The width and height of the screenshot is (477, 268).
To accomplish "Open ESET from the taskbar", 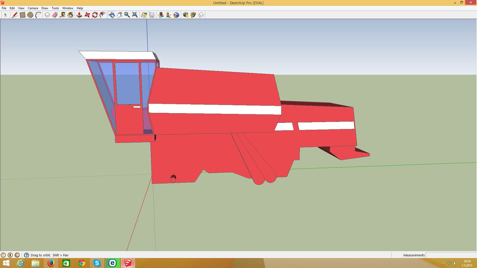I will tap(113, 263).
